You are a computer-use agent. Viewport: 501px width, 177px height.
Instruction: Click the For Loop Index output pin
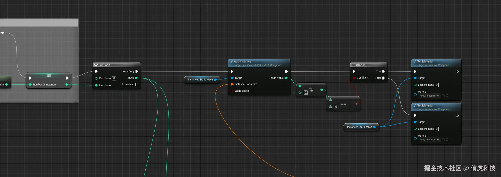pyautogui.click(x=136, y=78)
